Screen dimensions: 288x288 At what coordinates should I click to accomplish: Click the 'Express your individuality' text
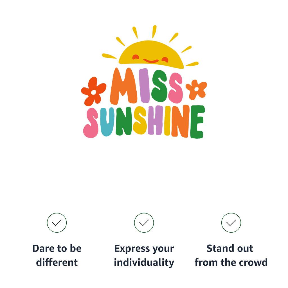click(x=144, y=255)
